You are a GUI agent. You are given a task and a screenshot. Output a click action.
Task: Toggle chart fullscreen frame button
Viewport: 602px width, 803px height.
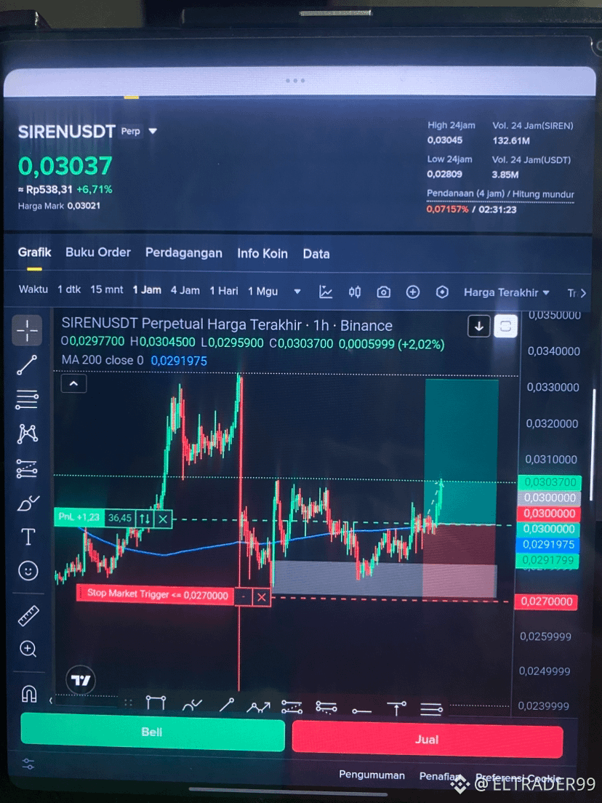[x=505, y=326]
